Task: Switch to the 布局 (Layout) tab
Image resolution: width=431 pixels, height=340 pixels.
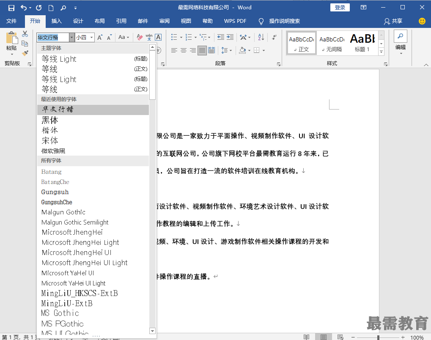Action: (99, 21)
